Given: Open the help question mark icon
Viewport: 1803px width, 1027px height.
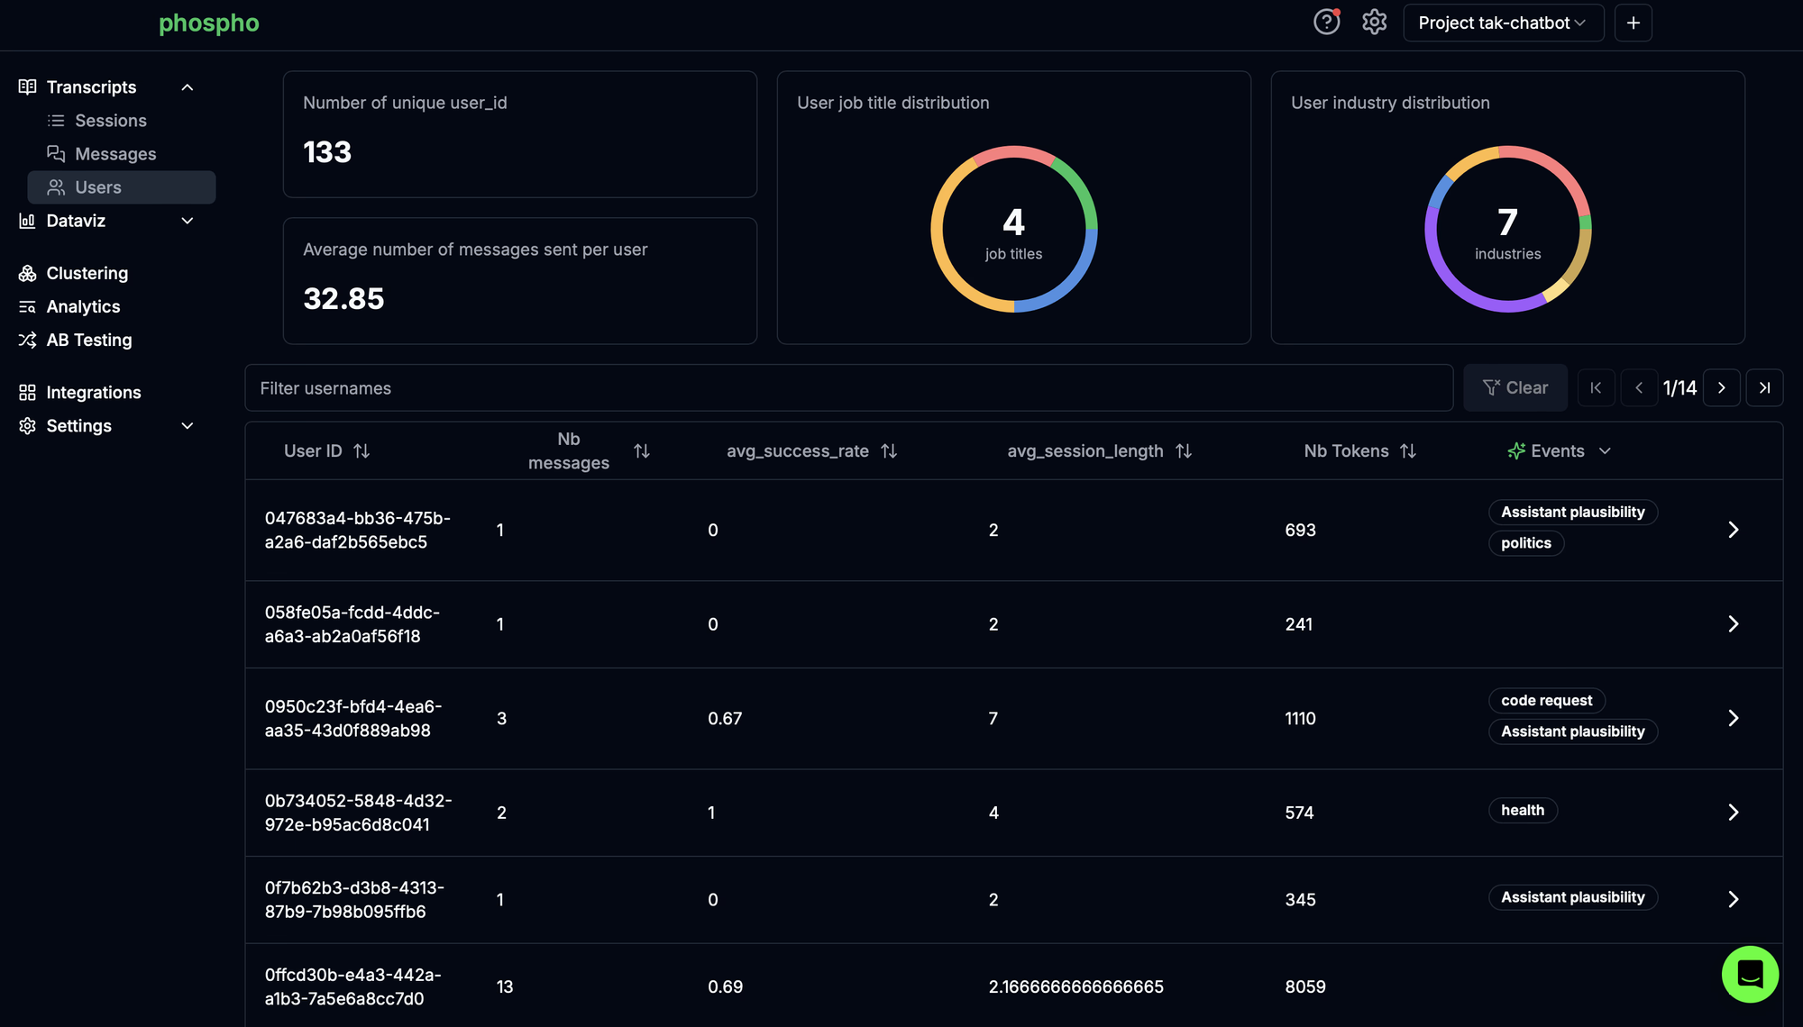Looking at the screenshot, I should point(1326,23).
